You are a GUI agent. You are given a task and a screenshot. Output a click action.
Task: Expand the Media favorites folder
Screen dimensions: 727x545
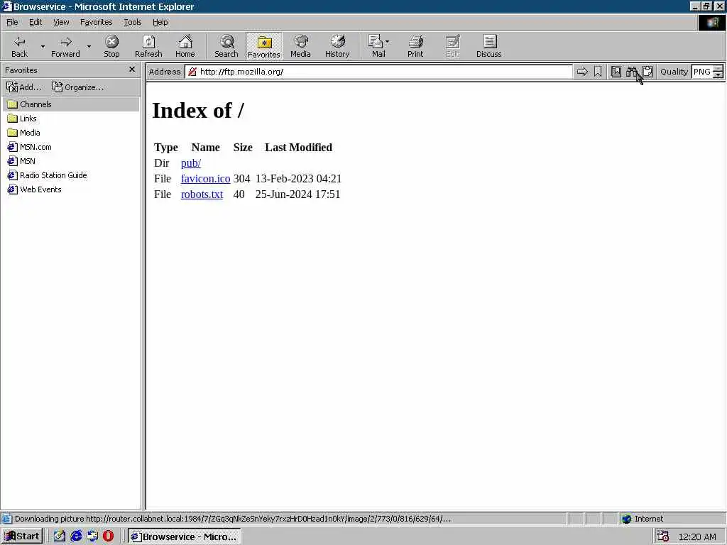pyautogui.click(x=24, y=133)
